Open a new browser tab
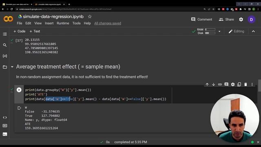 pyautogui.click(x=69, y=4)
